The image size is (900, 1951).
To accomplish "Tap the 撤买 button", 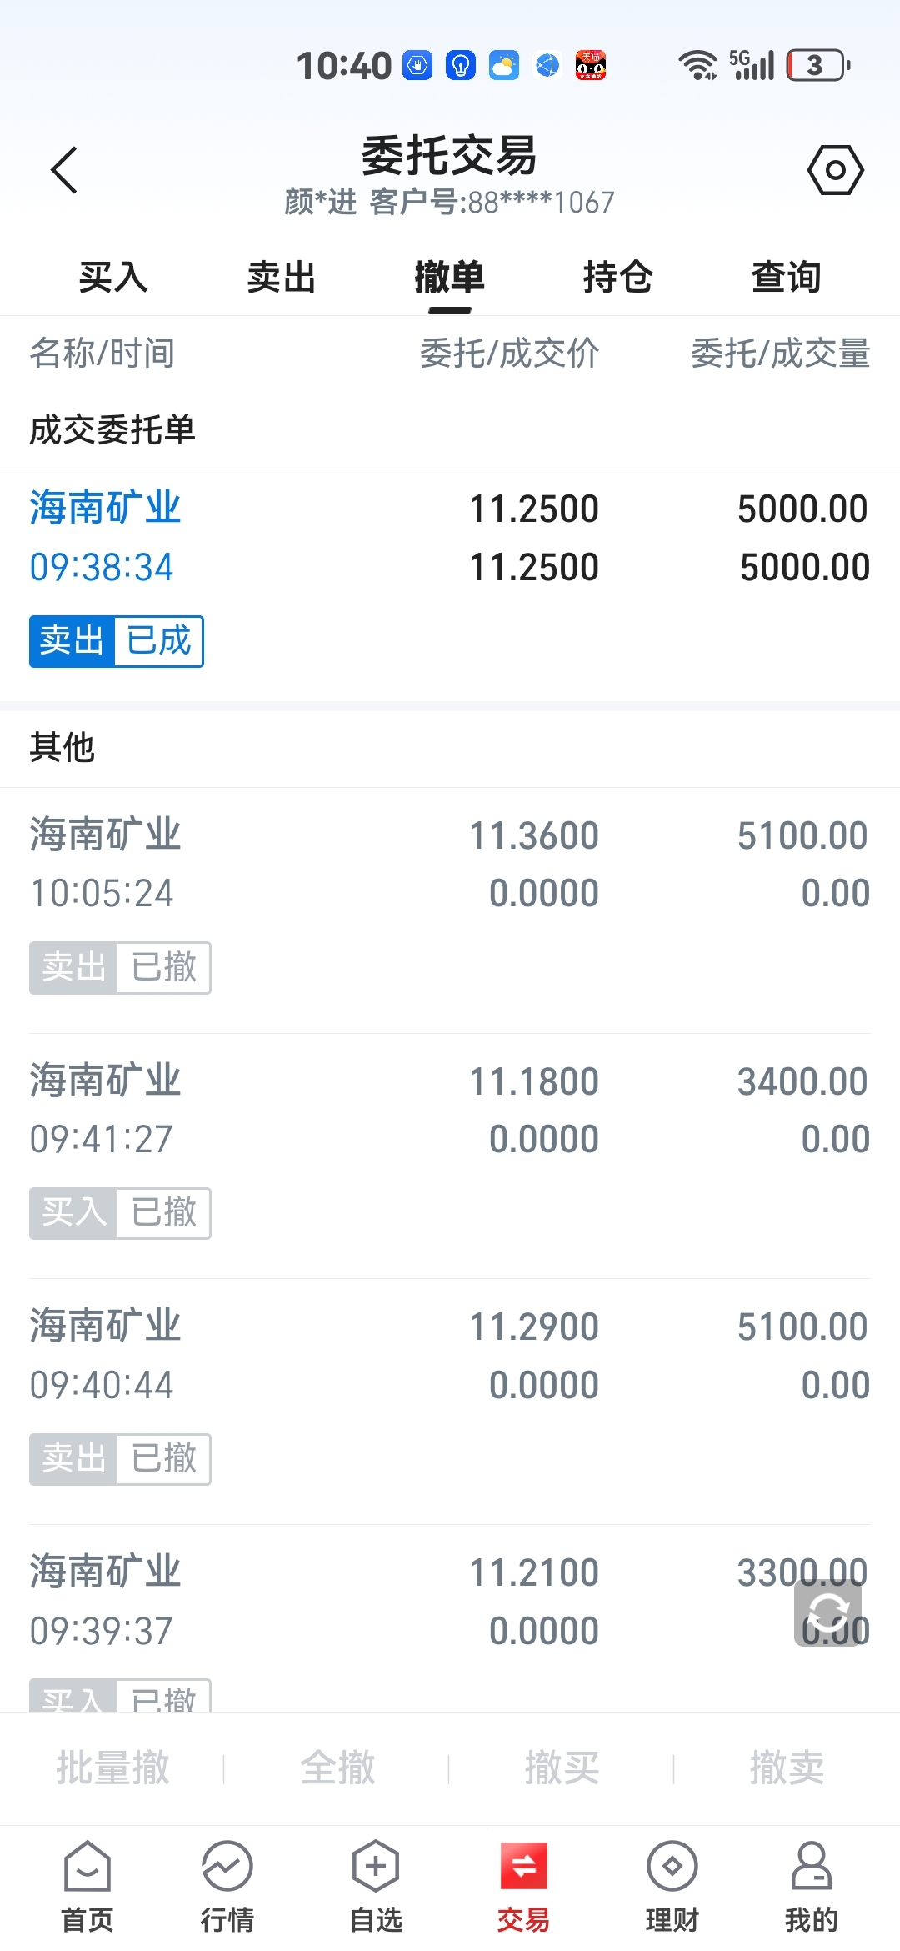I will click(x=562, y=1768).
